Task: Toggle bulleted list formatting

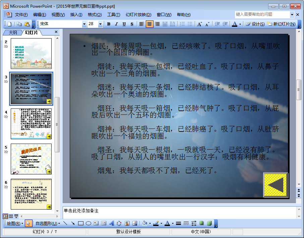Action: tap(190, 24)
